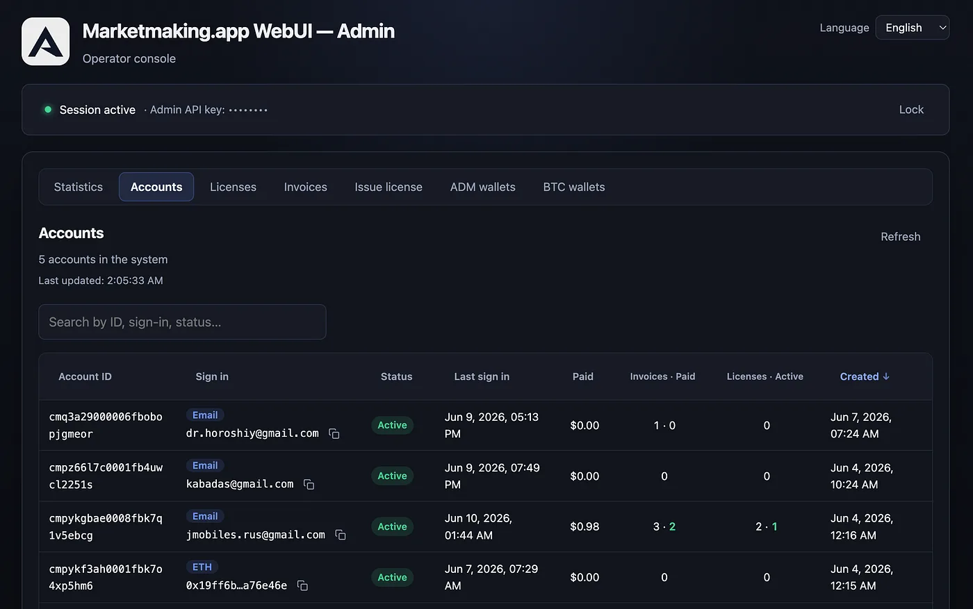Click created date Jun 4, 2026, 12:15 AM
The image size is (973, 609).
(862, 577)
